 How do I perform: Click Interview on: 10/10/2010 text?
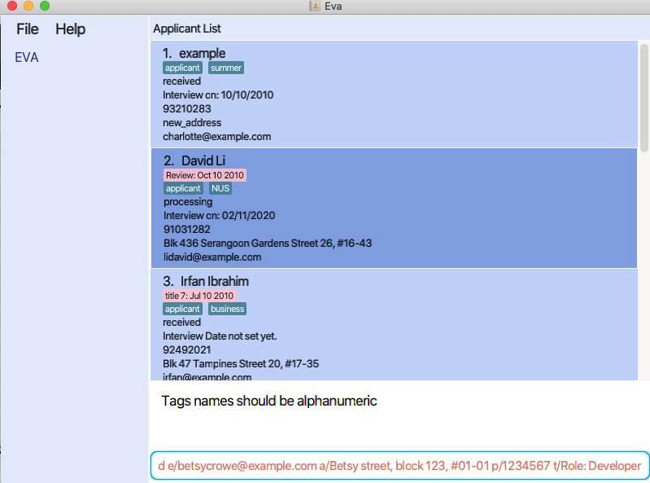point(218,95)
